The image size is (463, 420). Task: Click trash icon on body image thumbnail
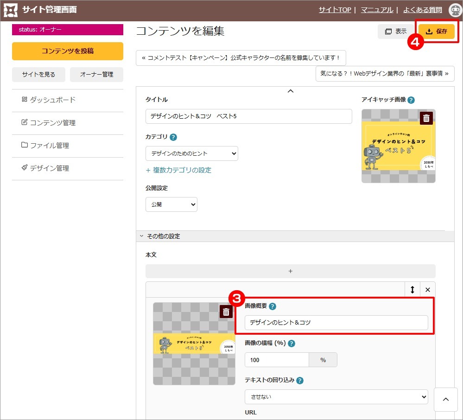click(226, 312)
